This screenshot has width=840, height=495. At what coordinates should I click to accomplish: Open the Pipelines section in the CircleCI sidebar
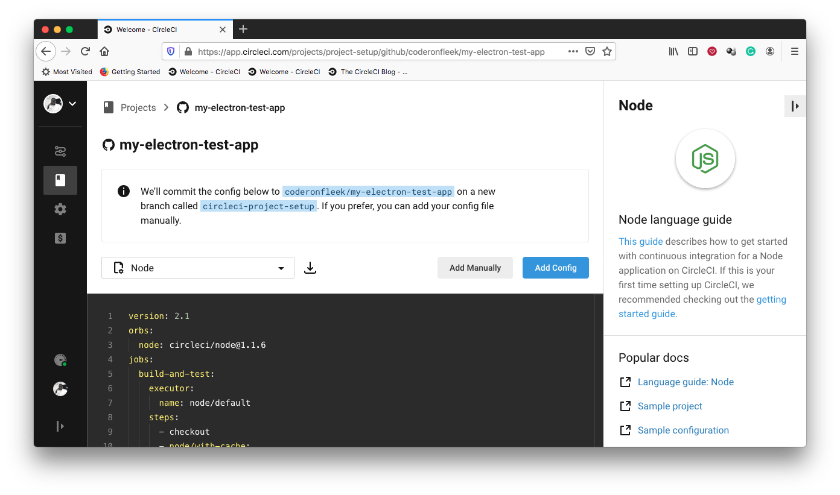tap(60, 151)
